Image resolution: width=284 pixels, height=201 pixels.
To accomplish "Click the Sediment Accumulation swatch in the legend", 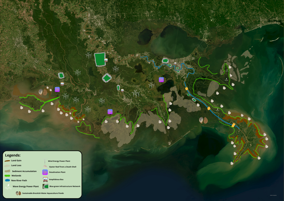I will pos(8,171).
